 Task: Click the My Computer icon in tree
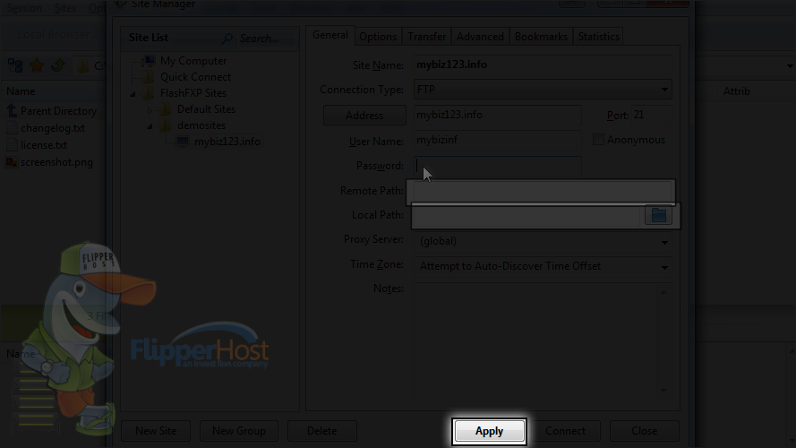(149, 61)
